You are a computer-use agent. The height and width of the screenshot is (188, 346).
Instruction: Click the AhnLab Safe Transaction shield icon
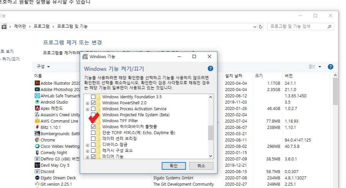click(x=37, y=96)
